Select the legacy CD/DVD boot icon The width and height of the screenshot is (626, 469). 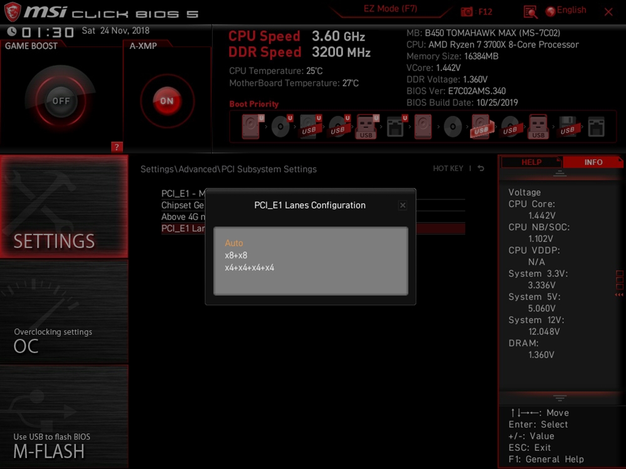click(453, 127)
